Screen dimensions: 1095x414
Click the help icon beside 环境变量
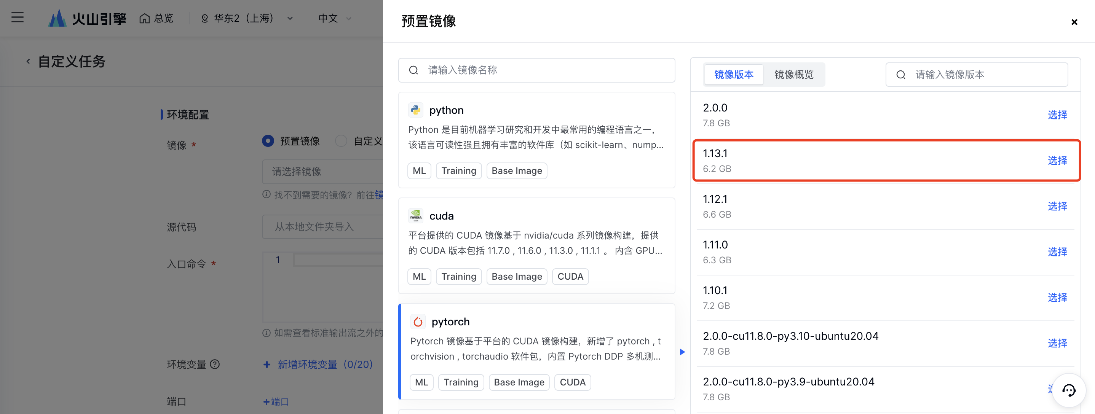coord(215,364)
